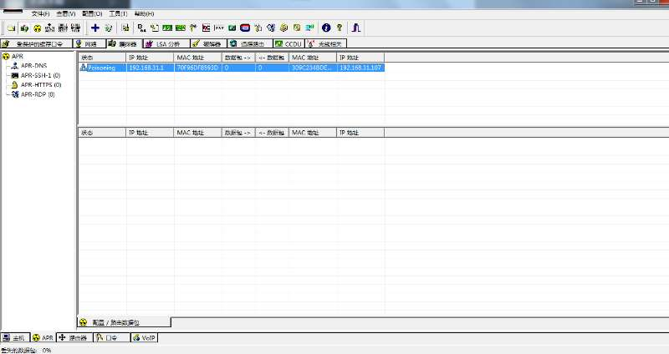
Task: Select the VoIP bottom tab
Action: point(144,338)
